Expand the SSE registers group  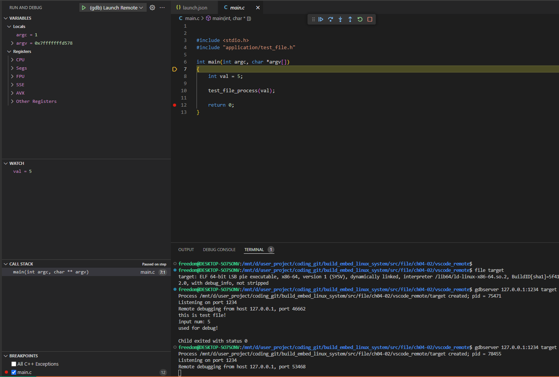12,85
